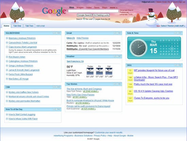The image size is (187, 141).
Task: Expand 'How to Start Contact Juggling' entry
Action: (7, 114)
